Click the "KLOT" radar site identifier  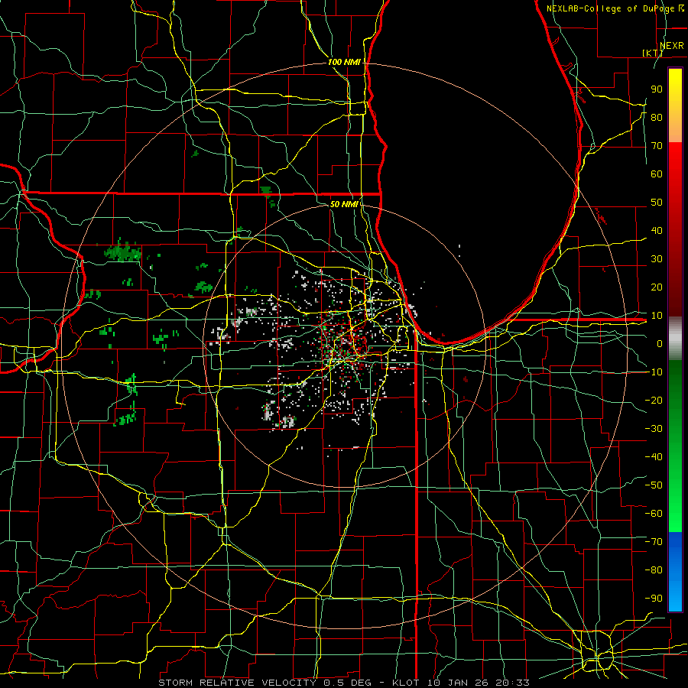click(x=405, y=683)
